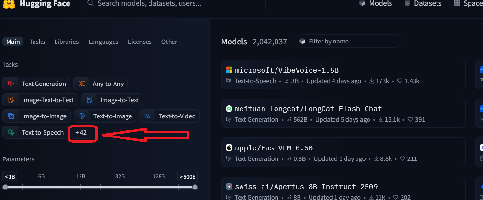Click the Text-to-Video task icon
The width and height of the screenshot is (483, 200).
148,116
